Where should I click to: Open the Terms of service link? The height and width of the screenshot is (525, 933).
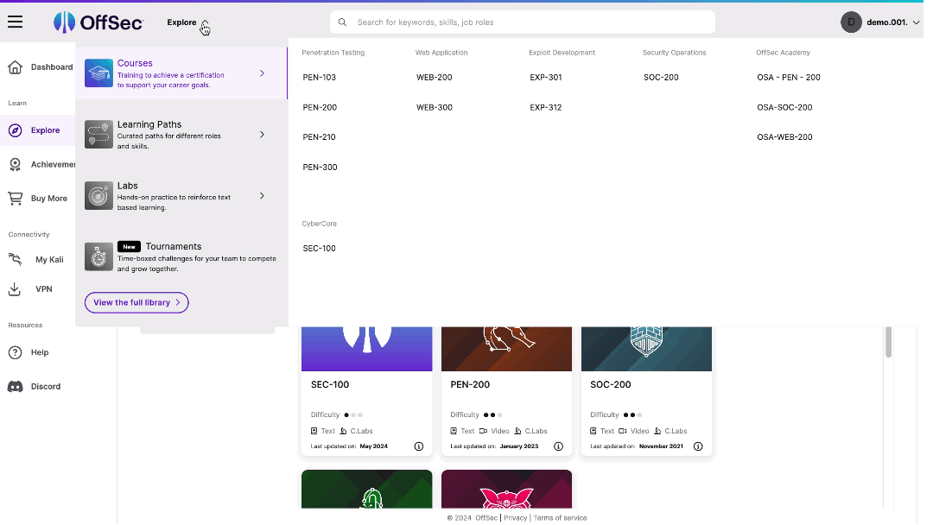click(x=560, y=517)
